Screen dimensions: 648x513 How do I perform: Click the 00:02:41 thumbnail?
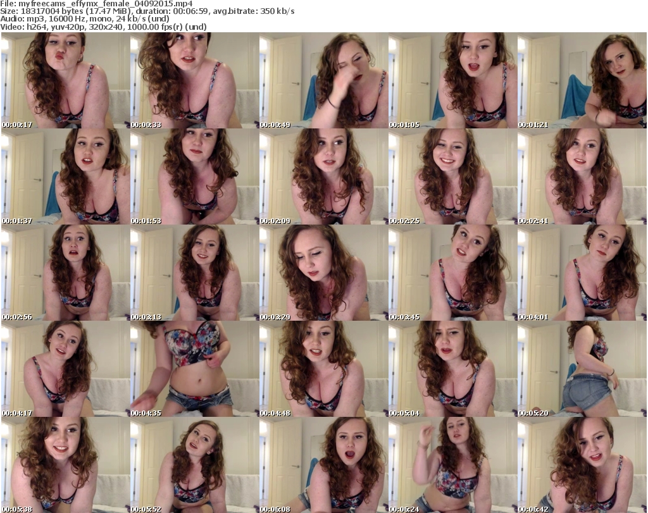582,176
